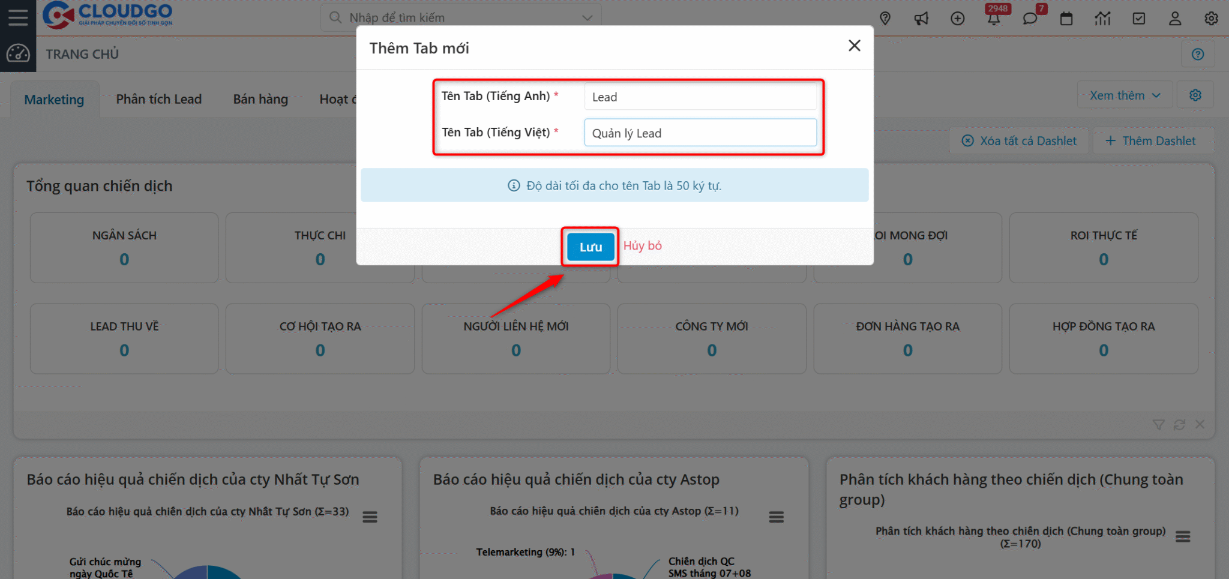Refresh the Tổng quan chiến dịch dashlet
This screenshot has width=1229, height=579.
pyautogui.click(x=1179, y=425)
